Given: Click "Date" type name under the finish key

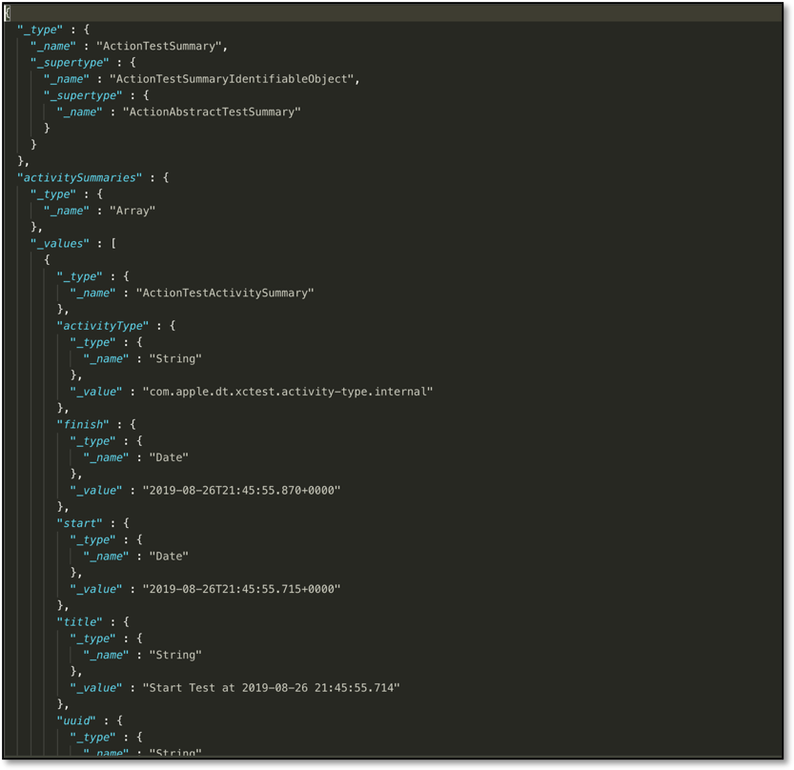Looking at the screenshot, I should pos(166,457).
